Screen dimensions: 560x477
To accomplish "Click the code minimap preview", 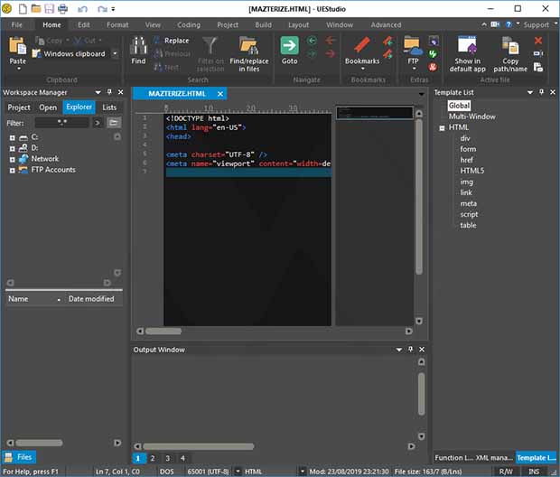I will point(374,113).
